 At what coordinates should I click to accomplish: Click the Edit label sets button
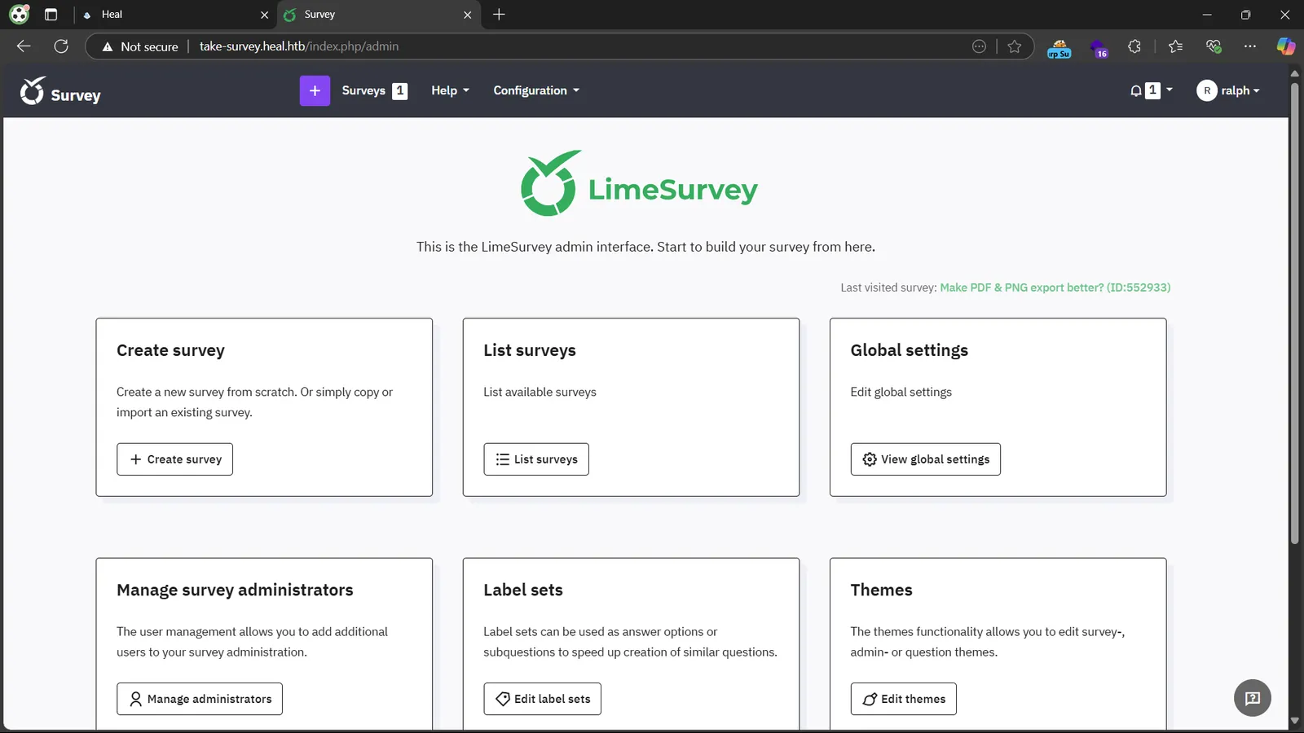pyautogui.click(x=542, y=699)
